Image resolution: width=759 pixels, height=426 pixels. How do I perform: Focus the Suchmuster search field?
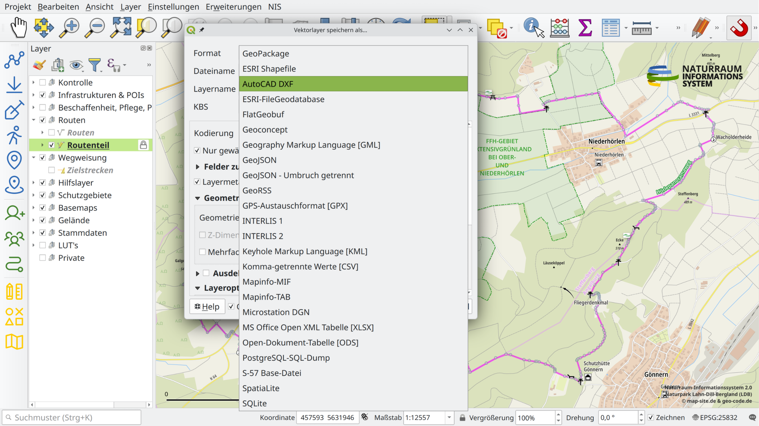(72, 418)
